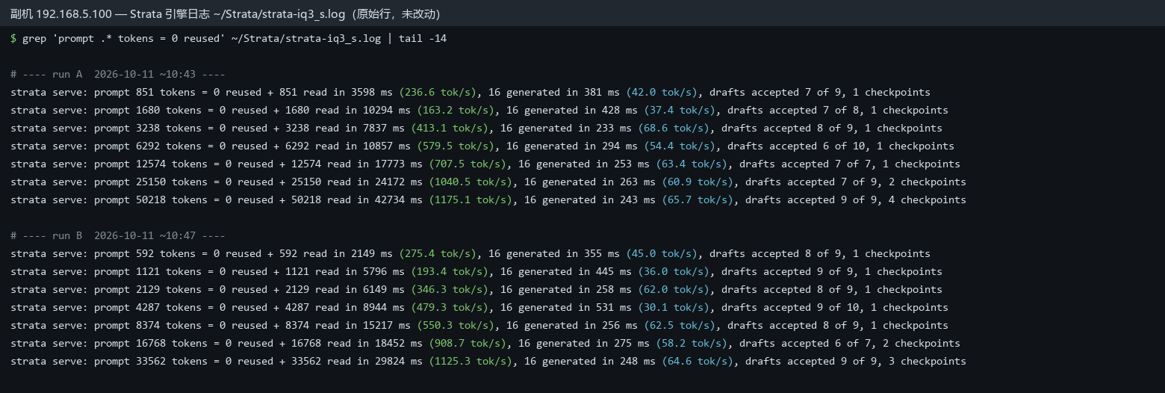Click the grep command line

pos(229,39)
